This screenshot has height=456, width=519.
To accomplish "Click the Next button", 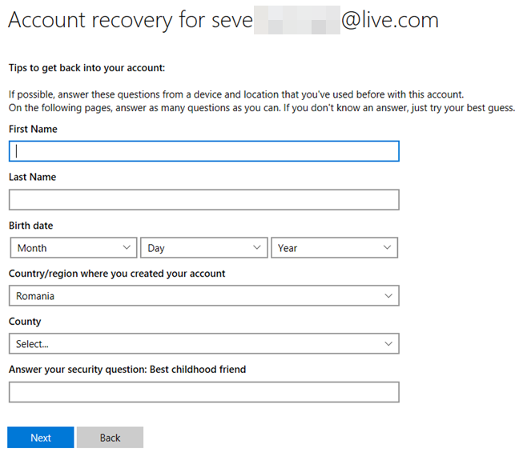I will (41, 437).
